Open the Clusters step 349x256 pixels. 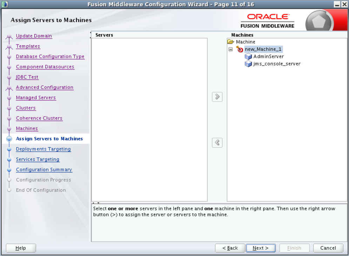click(x=26, y=108)
